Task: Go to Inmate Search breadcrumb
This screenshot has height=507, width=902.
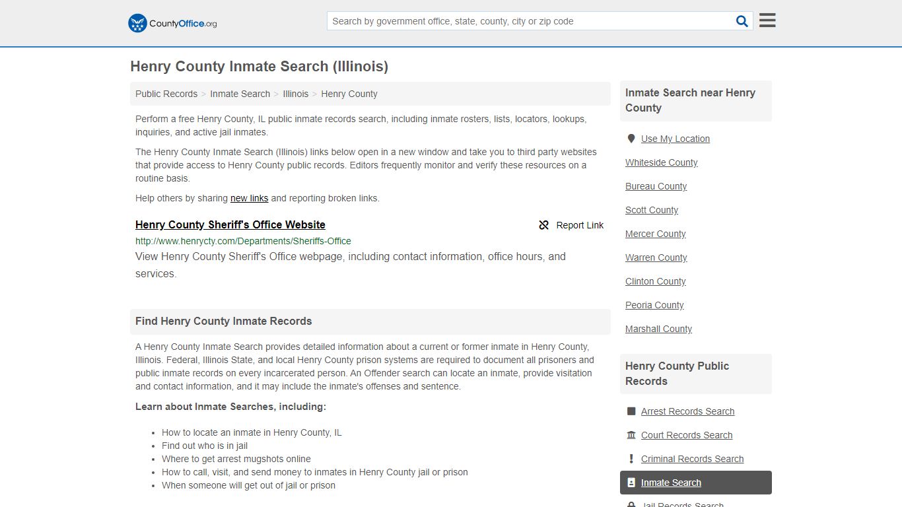Action: [240, 94]
